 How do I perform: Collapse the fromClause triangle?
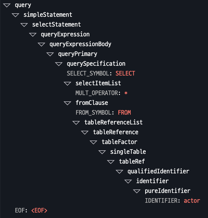click(x=68, y=103)
